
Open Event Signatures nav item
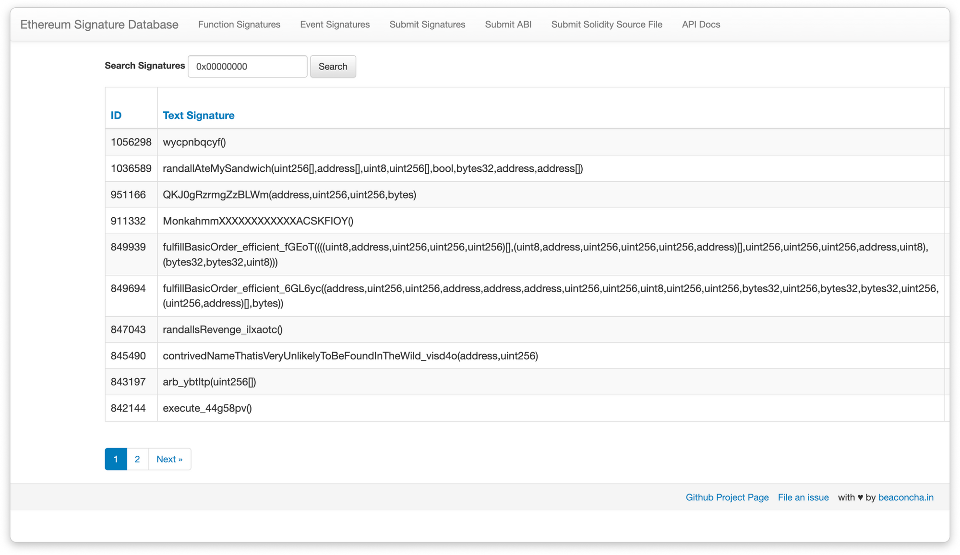pos(335,24)
